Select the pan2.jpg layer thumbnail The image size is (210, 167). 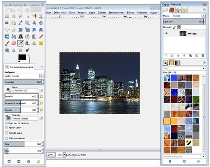pos(183,33)
